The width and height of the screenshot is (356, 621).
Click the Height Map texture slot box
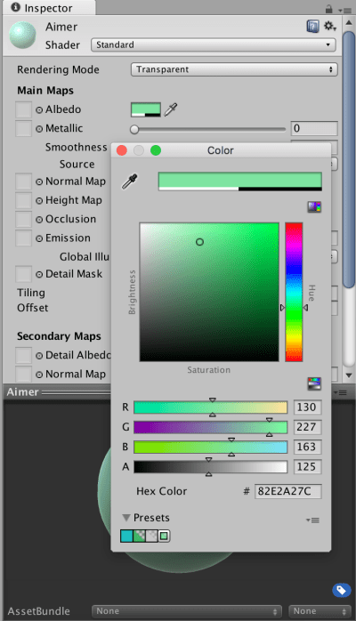coord(23,200)
